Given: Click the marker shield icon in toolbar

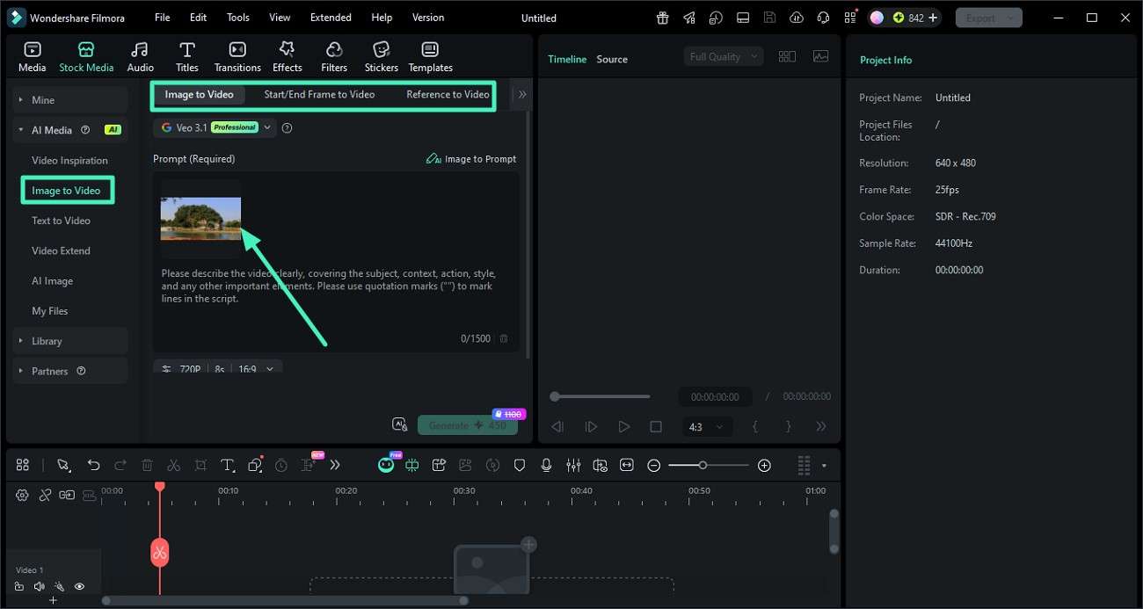Looking at the screenshot, I should (x=520, y=466).
